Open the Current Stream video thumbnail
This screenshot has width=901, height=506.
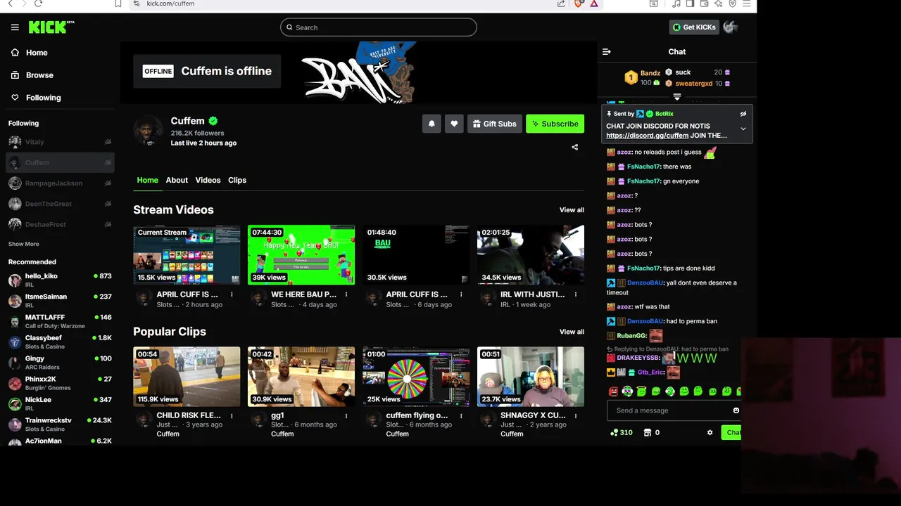pos(187,254)
